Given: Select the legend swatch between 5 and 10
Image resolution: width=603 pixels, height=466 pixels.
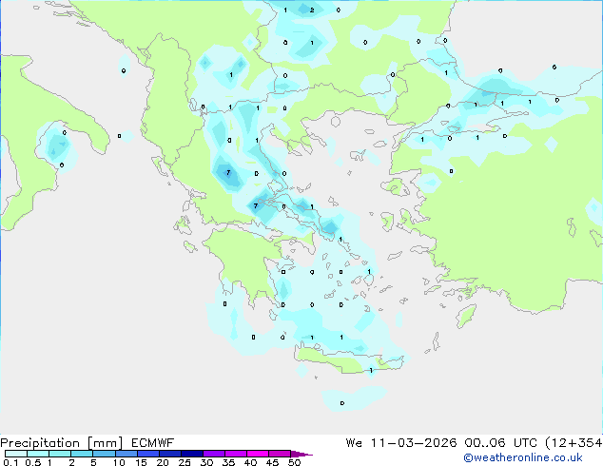Looking at the screenshot, I should [x=104, y=454].
